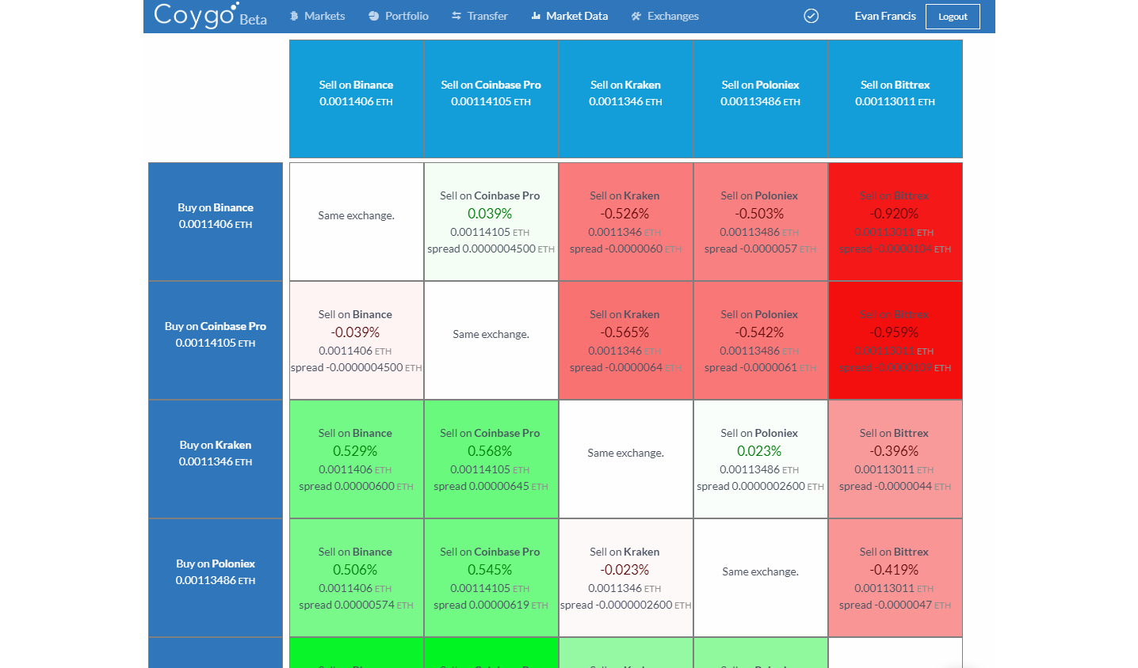Open the Markets menu item
Image resolution: width=1138 pixels, height=668 pixels.
click(x=317, y=16)
